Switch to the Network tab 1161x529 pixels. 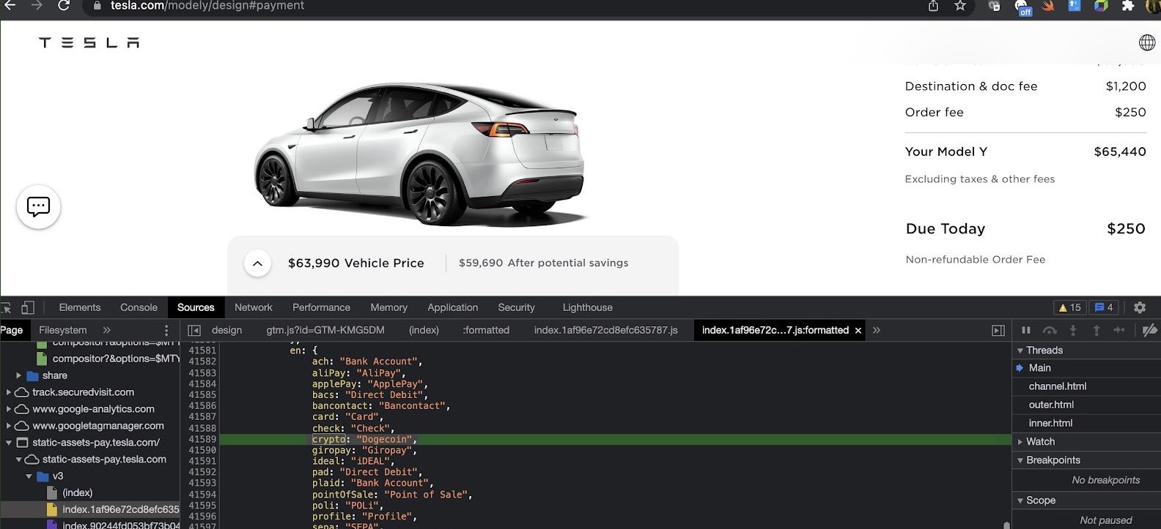254,307
